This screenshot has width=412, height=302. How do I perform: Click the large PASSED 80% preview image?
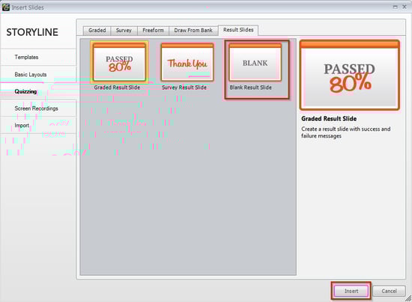click(x=350, y=75)
